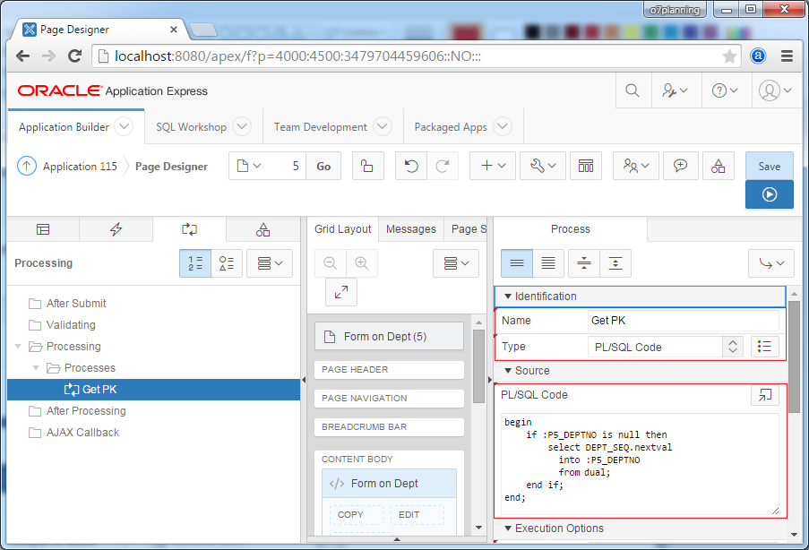Undo the last change

point(411,166)
